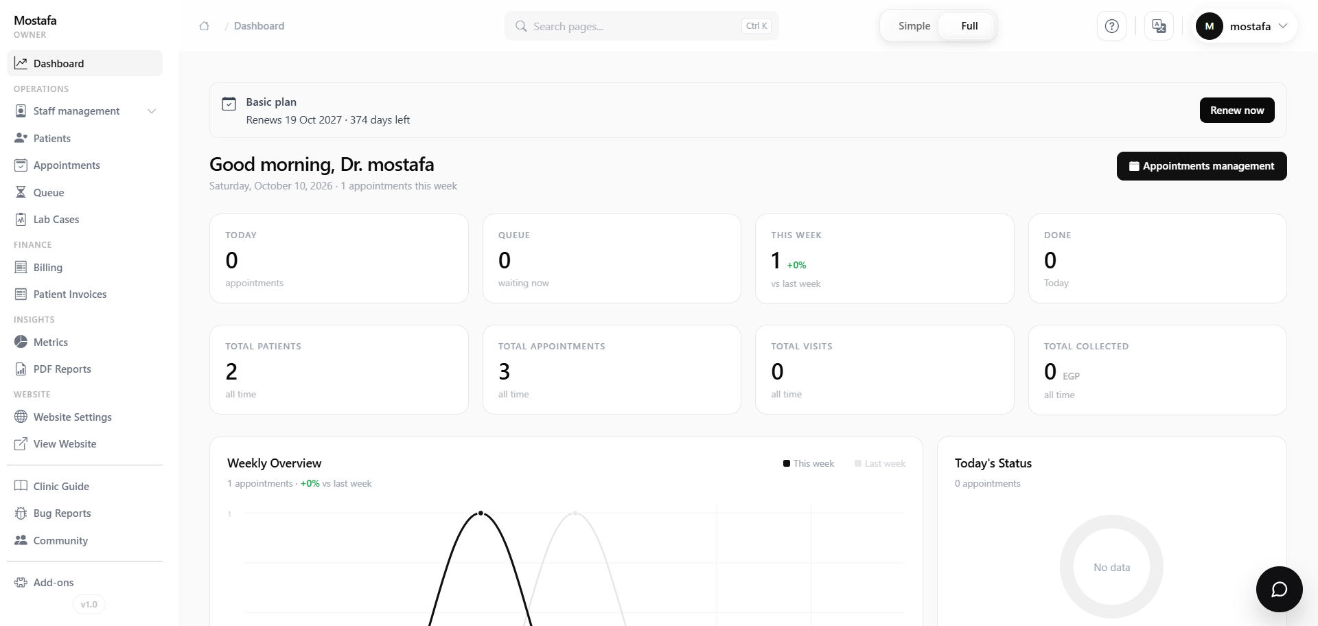Open Patient Invoices in the sidebar
Viewport: 1318px width, 626px height.
click(x=84, y=294)
